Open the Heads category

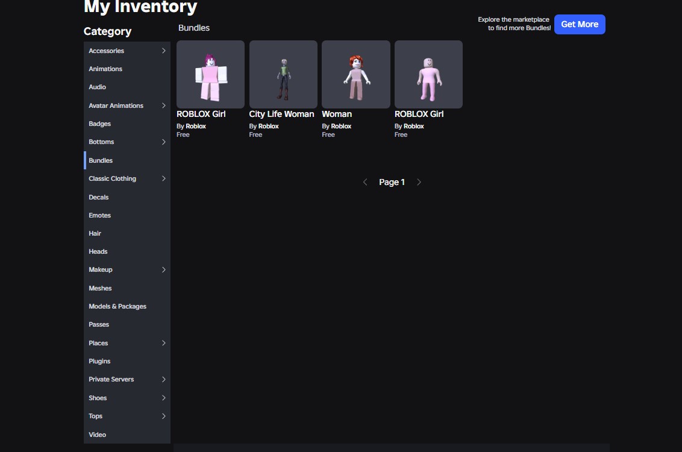pos(127,251)
